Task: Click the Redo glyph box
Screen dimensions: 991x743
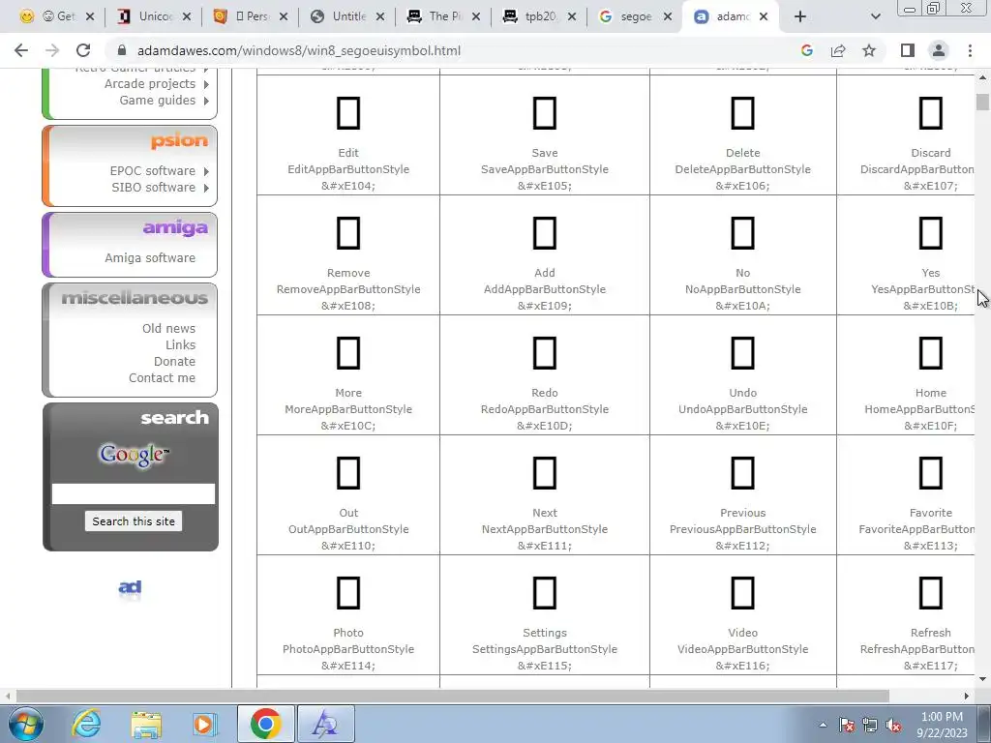Action: 544,353
